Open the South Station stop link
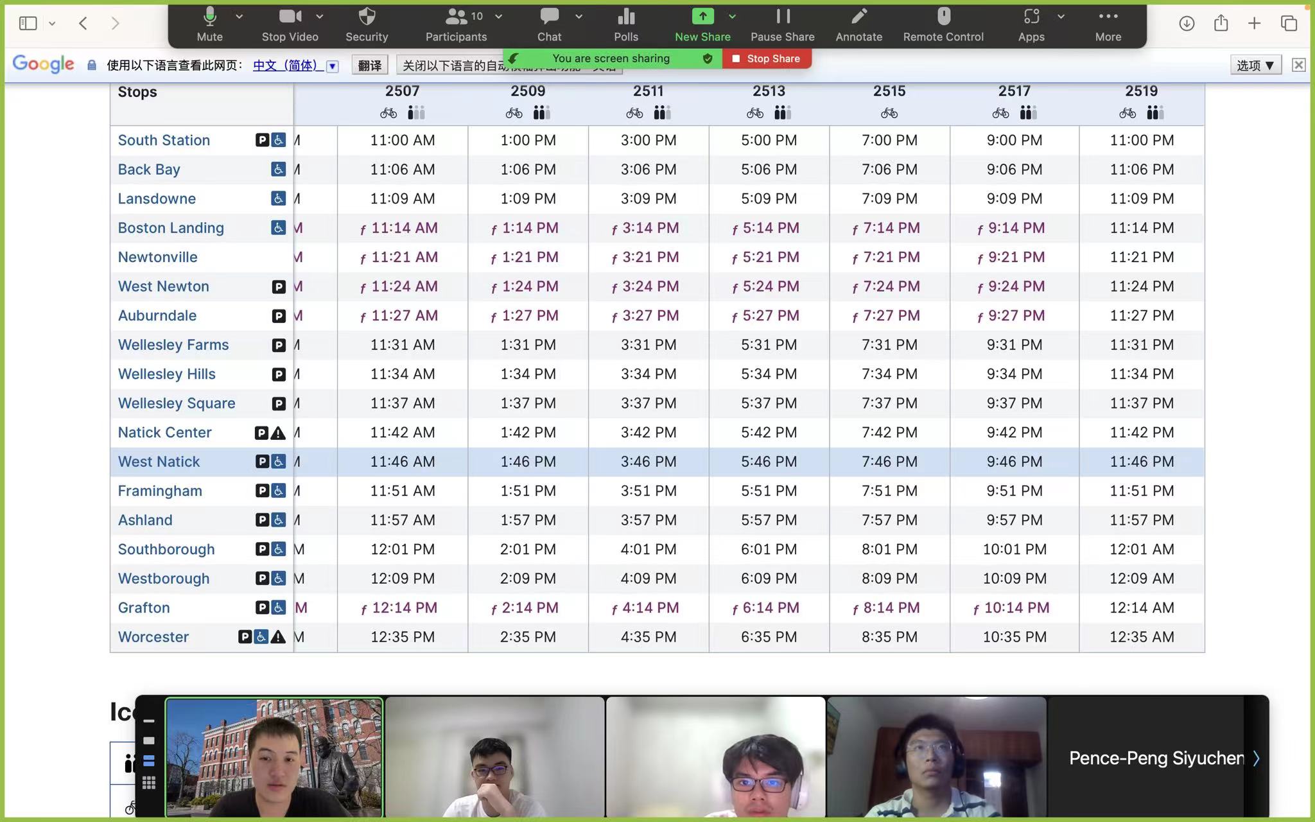1315x822 pixels. coord(164,140)
